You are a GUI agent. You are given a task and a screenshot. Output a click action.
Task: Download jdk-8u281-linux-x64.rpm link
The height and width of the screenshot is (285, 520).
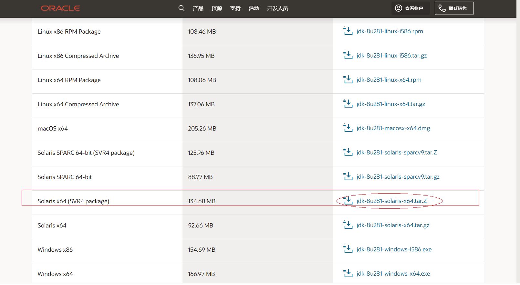point(389,80)
